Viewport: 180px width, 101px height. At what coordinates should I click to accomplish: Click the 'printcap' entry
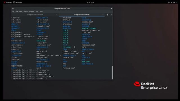tap(67, 18)
